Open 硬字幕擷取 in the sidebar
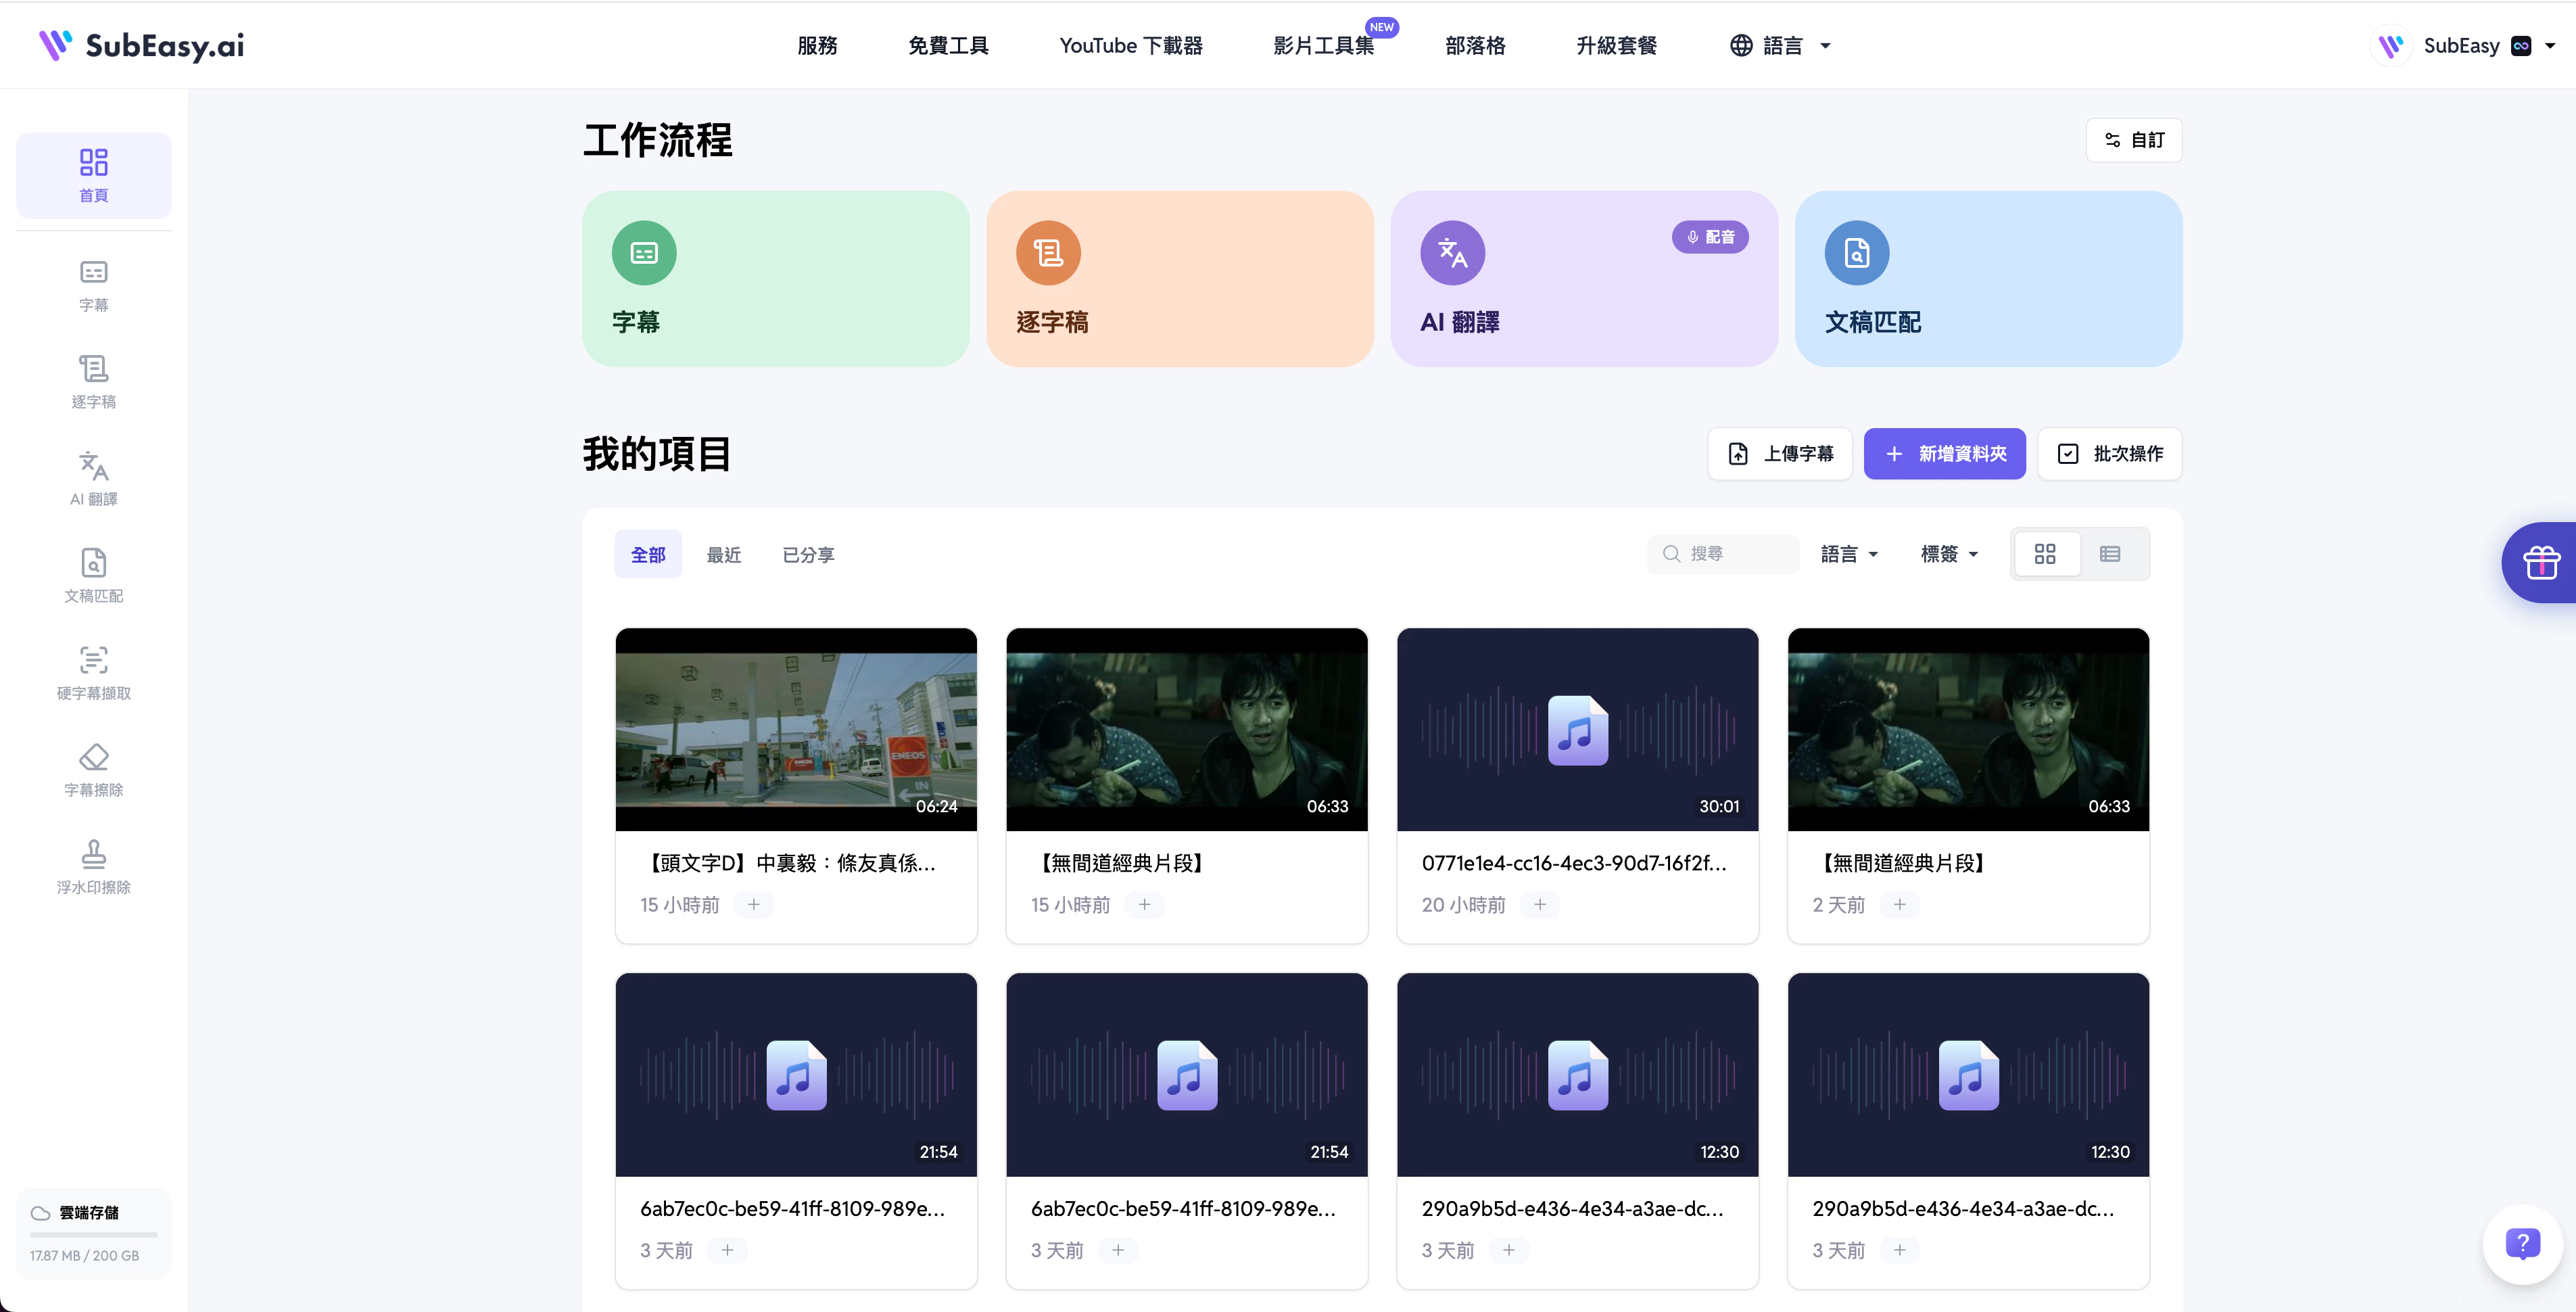Image resolution: width=2576 pixels, height=1312 pixels. (93, 673)
